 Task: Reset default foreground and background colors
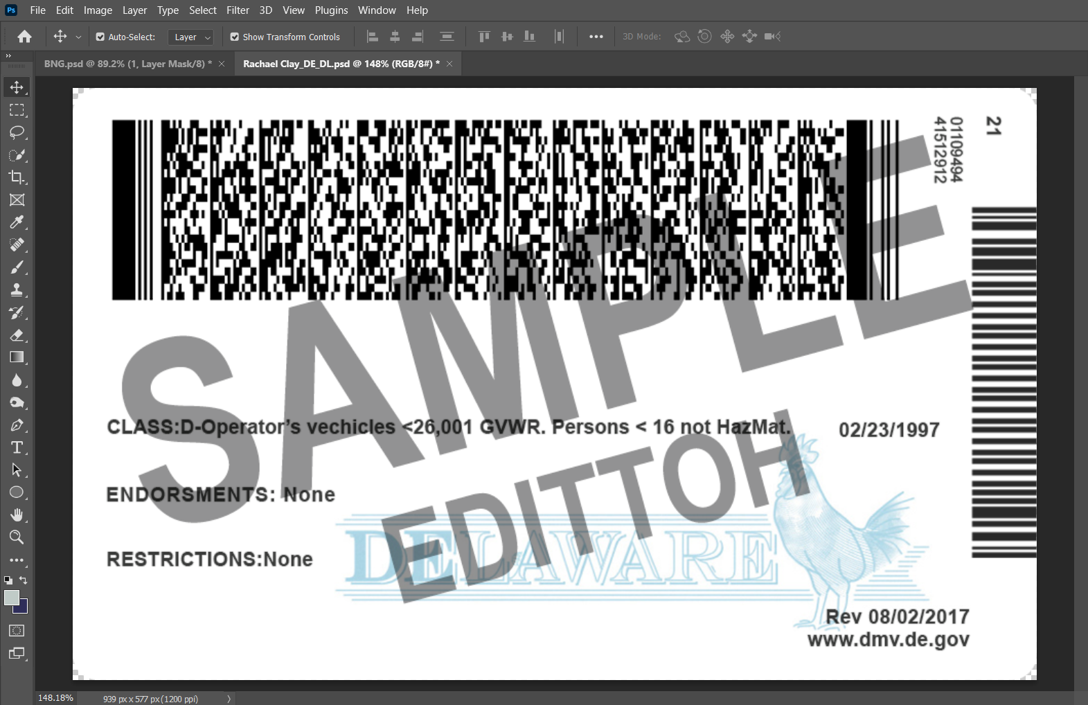pyautogui.click(x=8, y=580)
